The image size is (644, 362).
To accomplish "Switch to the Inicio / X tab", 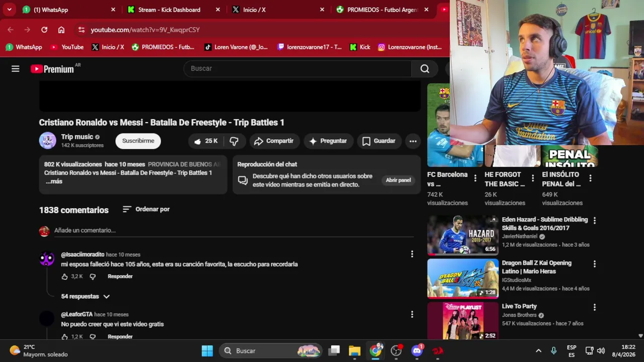I will 277,10.
